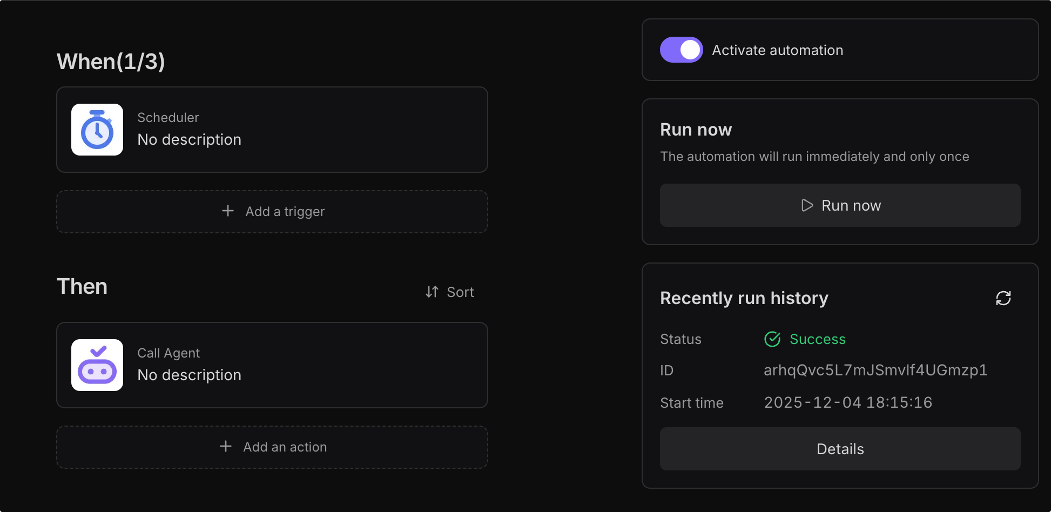Click the Add an action text

pos(285,447)
